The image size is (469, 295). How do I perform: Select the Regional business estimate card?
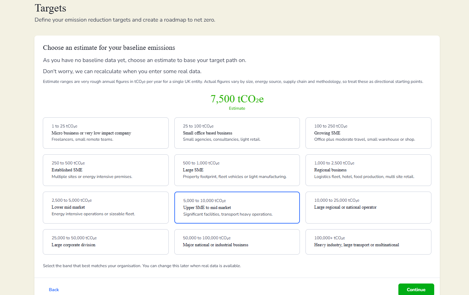[368, 170]
